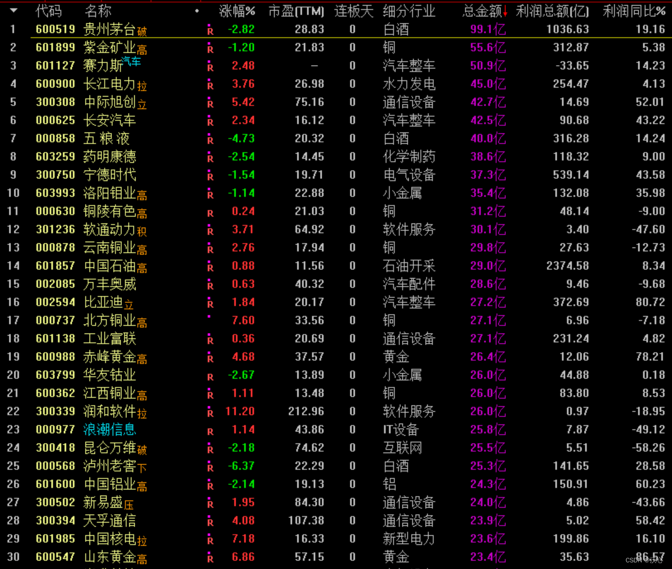Sort by the 代码 column header

[x=49, y=10]
